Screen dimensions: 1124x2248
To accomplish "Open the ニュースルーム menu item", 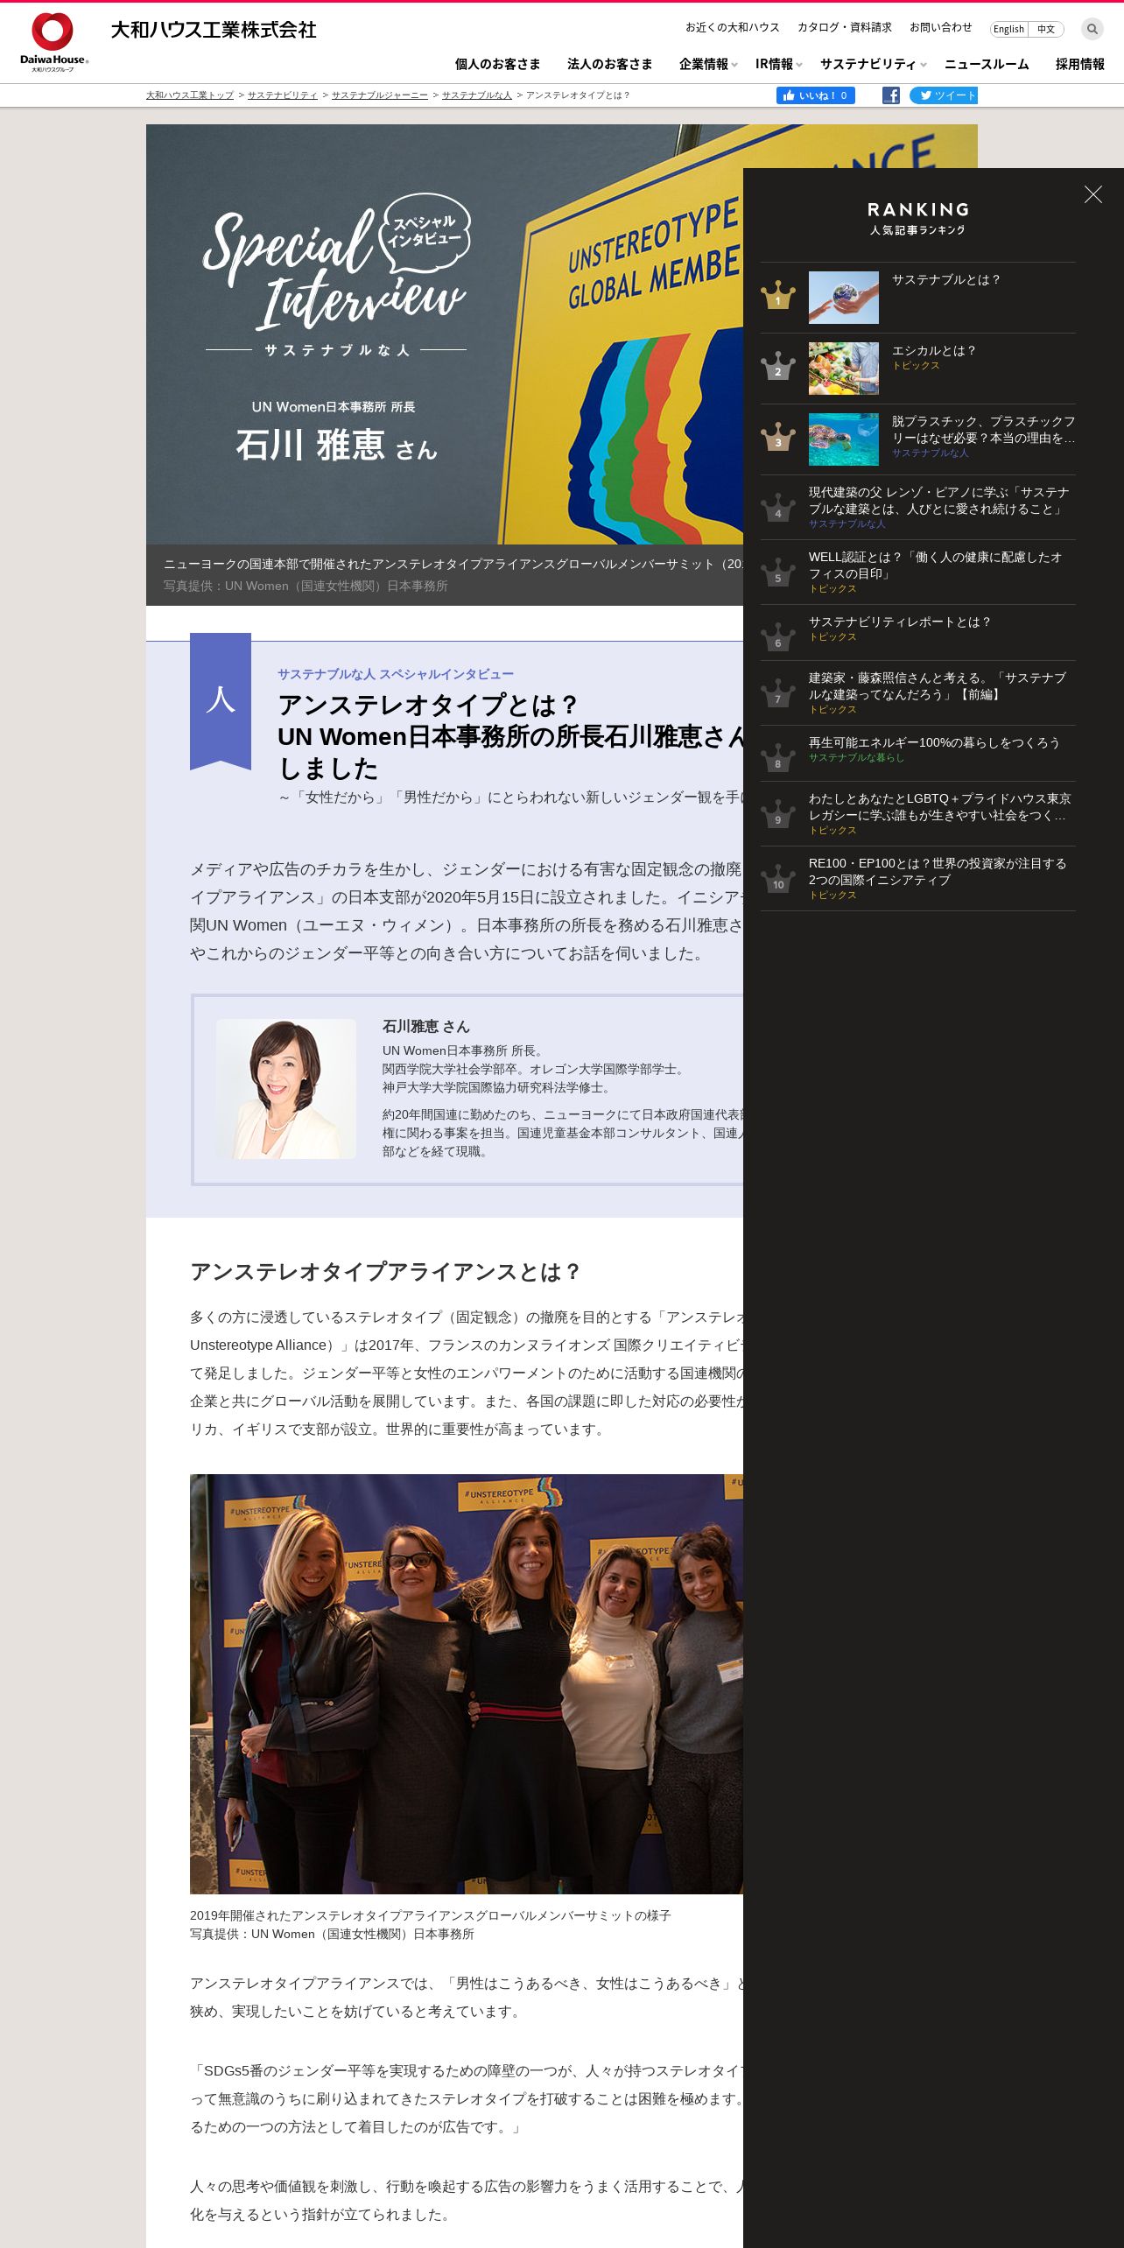I will point(987,64).
